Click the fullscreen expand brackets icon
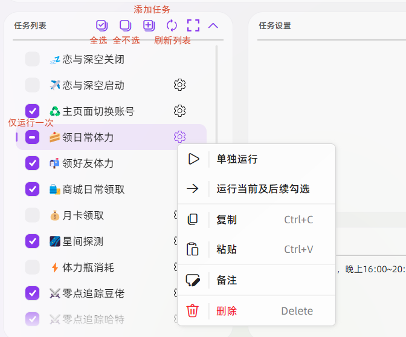The image size is (406, 337). [193, 25]
